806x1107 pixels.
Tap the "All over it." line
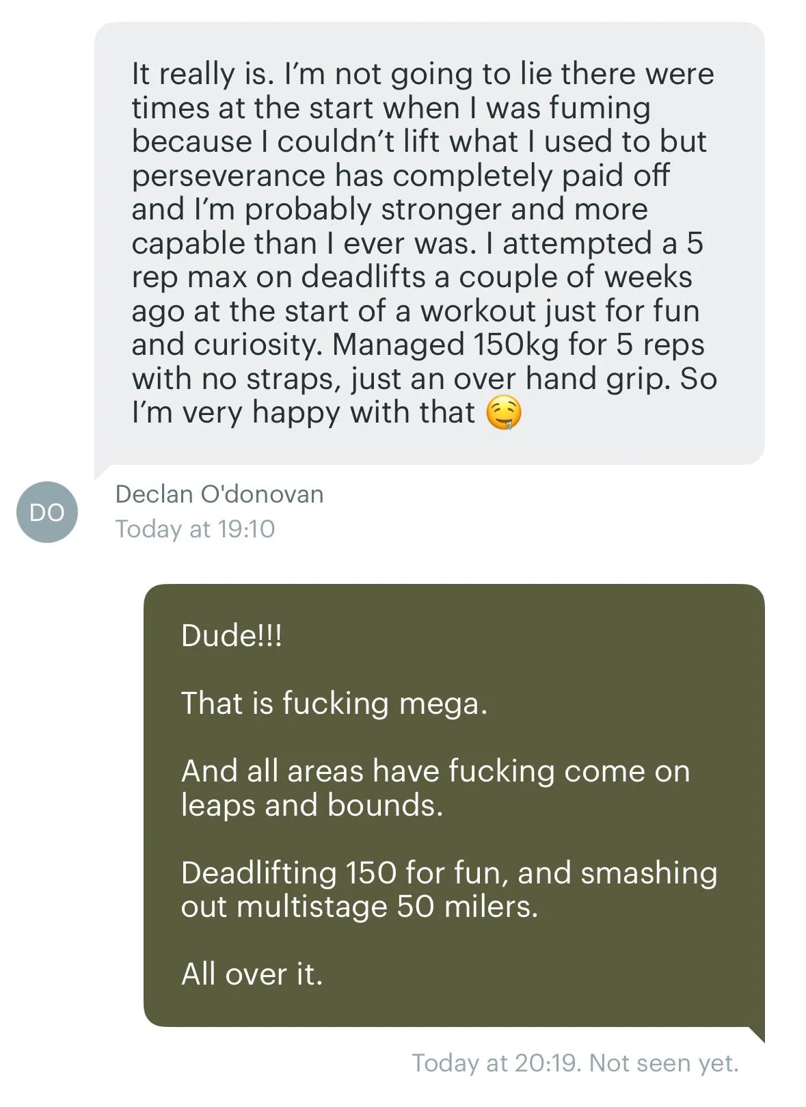(252, 974)
